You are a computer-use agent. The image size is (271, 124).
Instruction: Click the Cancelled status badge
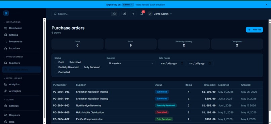(162, 113)
